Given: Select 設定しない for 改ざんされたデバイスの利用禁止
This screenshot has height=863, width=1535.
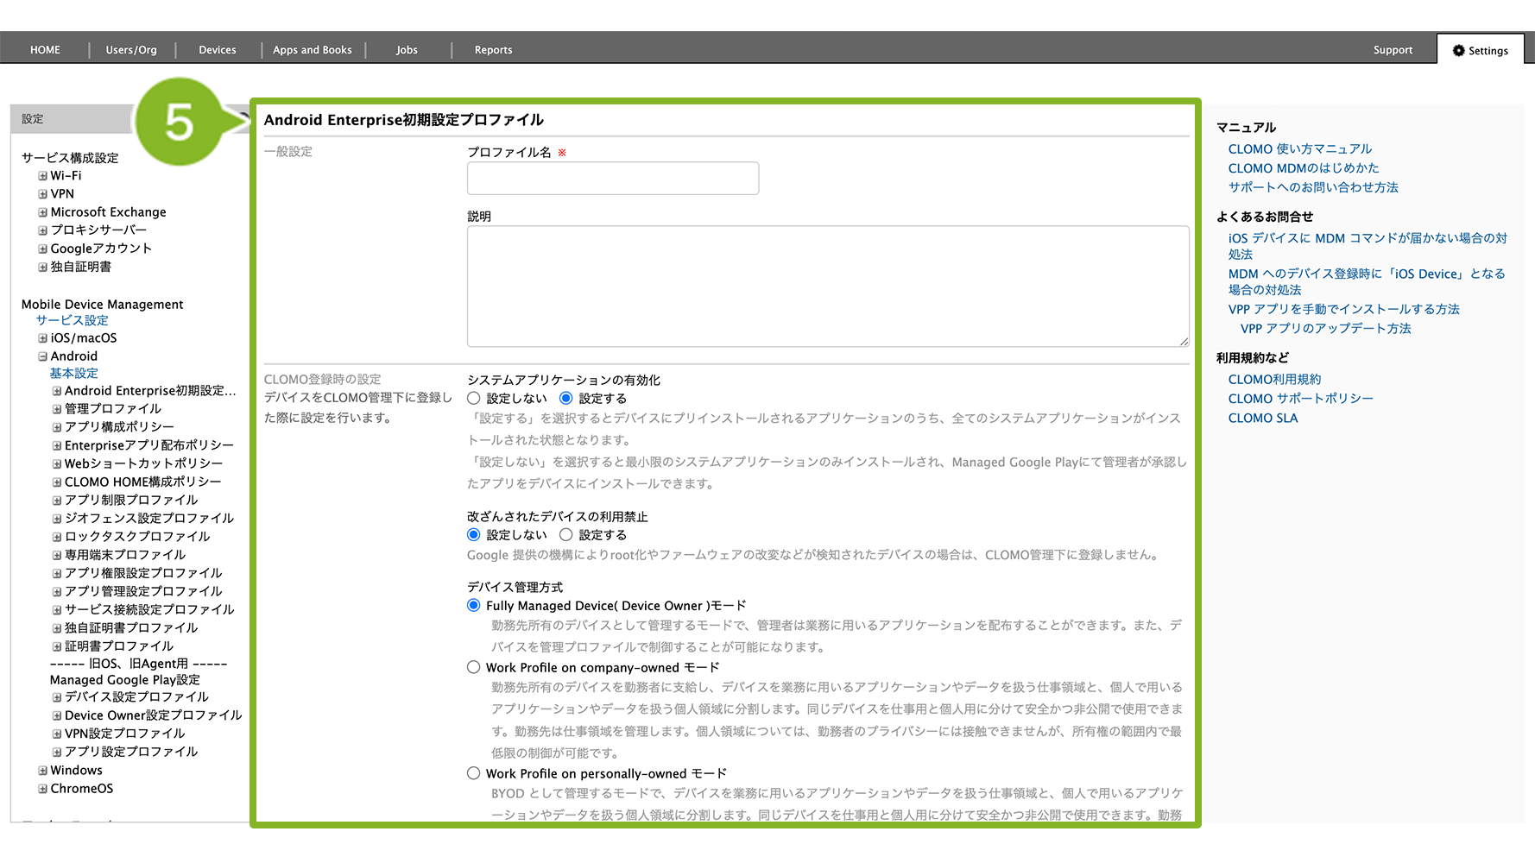Looking at the screenshot, I should (474, 535).
